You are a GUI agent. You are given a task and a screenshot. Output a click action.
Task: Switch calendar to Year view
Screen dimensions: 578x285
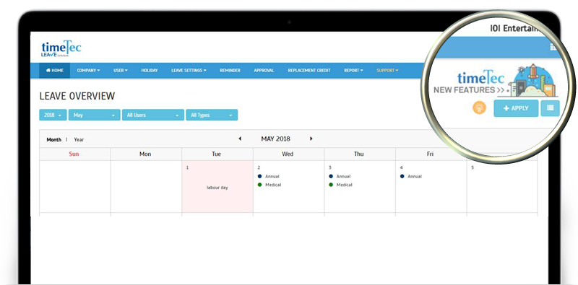click(x=79, y=139)
